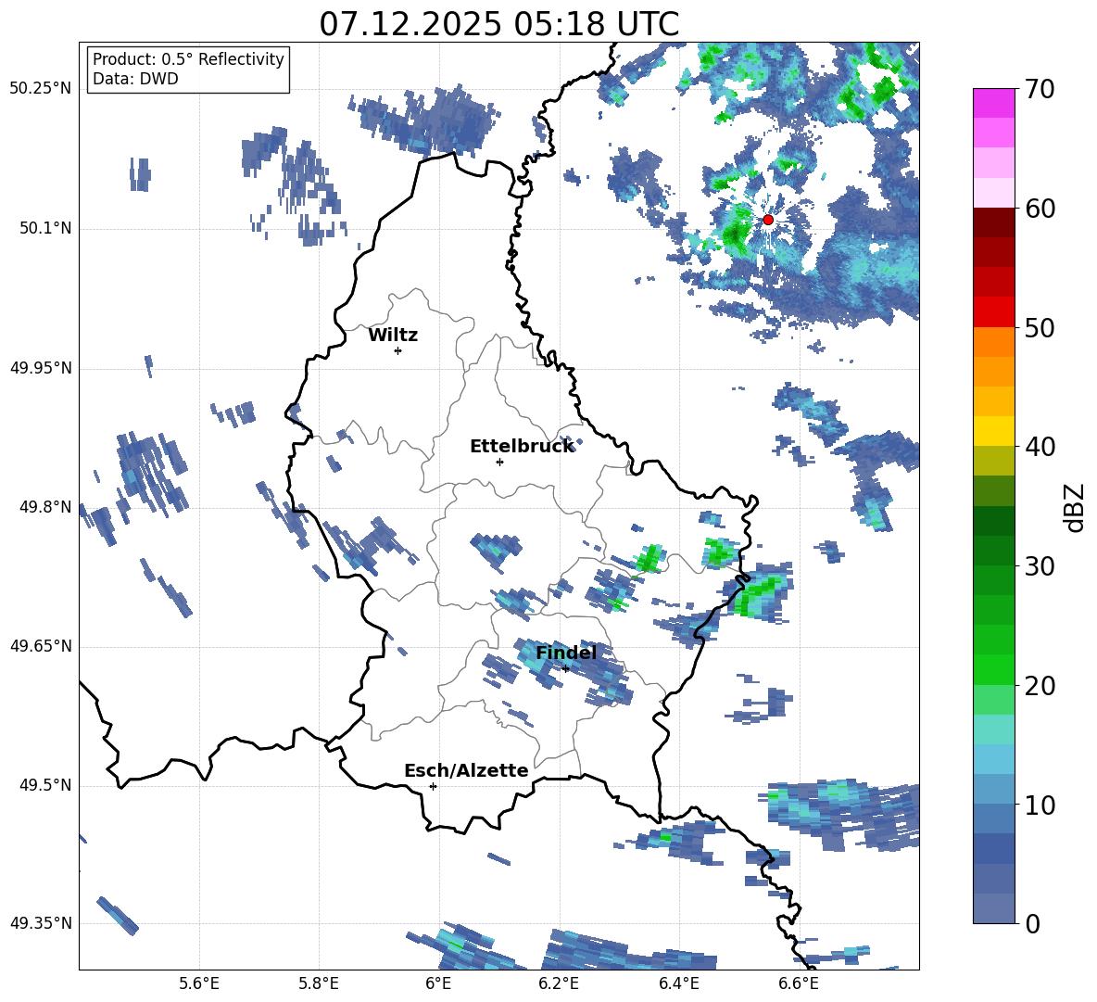Click the 10 colorbar tick label
This screenshot has height=1002, width=1097.
click(1040, 805)
